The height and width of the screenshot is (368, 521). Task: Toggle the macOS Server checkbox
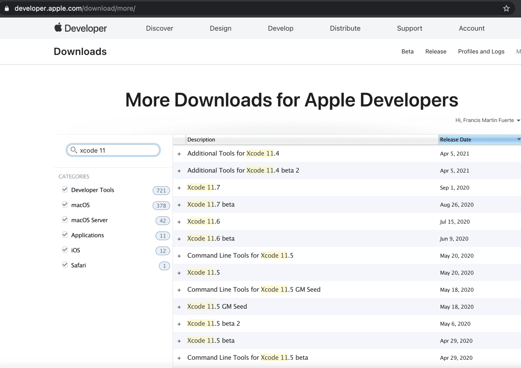pyautogui.click(x=65, y=219)
